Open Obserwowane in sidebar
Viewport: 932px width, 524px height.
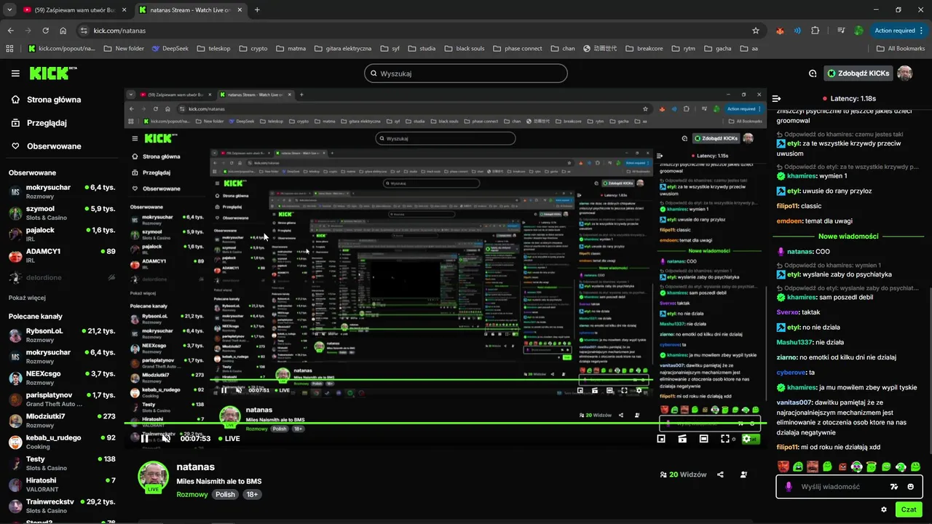click(x=46, y=146)
